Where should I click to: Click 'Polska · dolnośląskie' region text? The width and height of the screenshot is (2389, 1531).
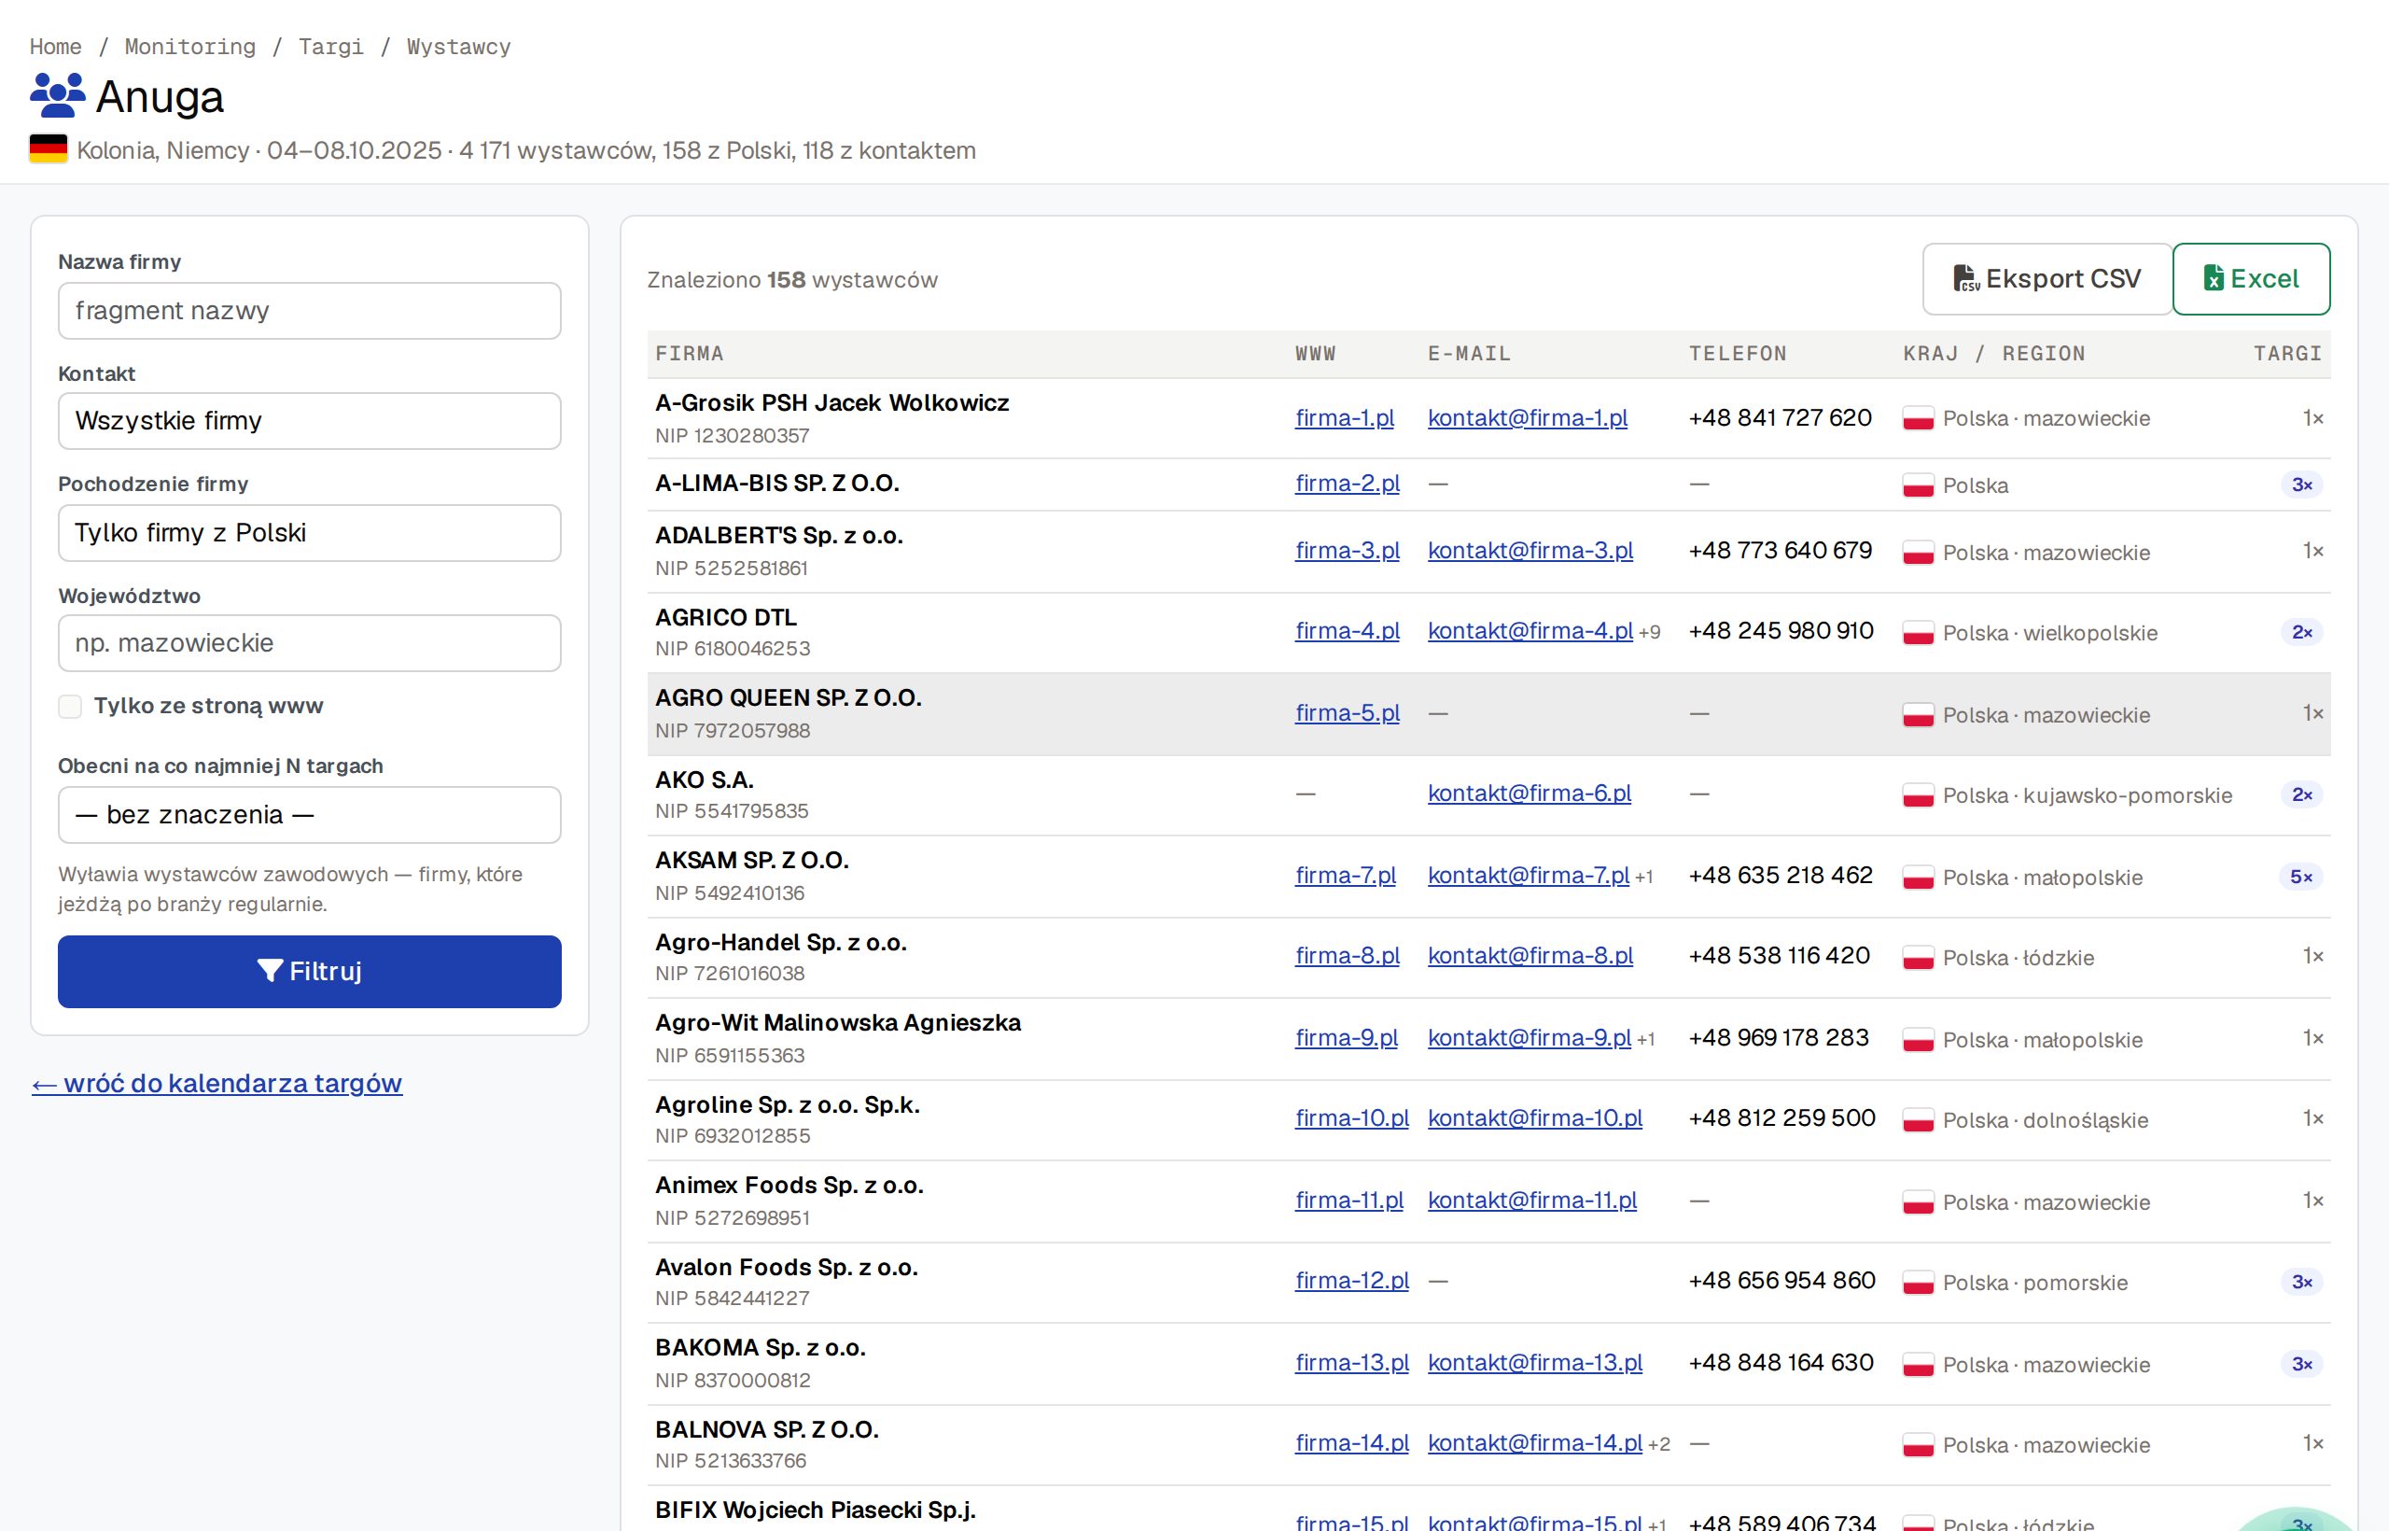2046,1120
